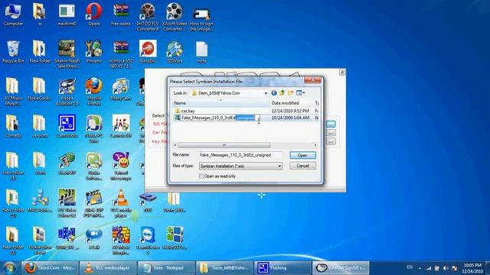
Task: Open the Windows Start menu
Action: (x=9, y=268)
